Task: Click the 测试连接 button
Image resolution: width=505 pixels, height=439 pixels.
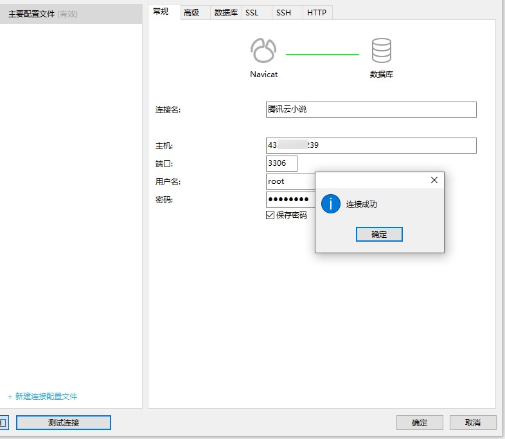Action: point(64,422)
